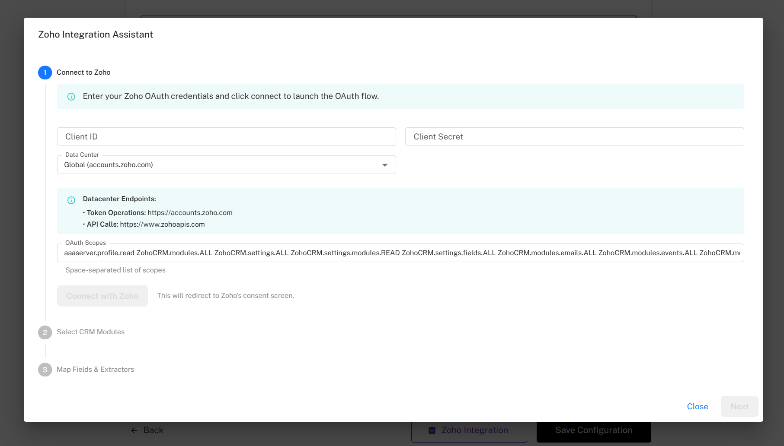Screen dimensions: 784x446
Task: Open the Map Fields & Extractors step
Action: (x=95, y=370)
